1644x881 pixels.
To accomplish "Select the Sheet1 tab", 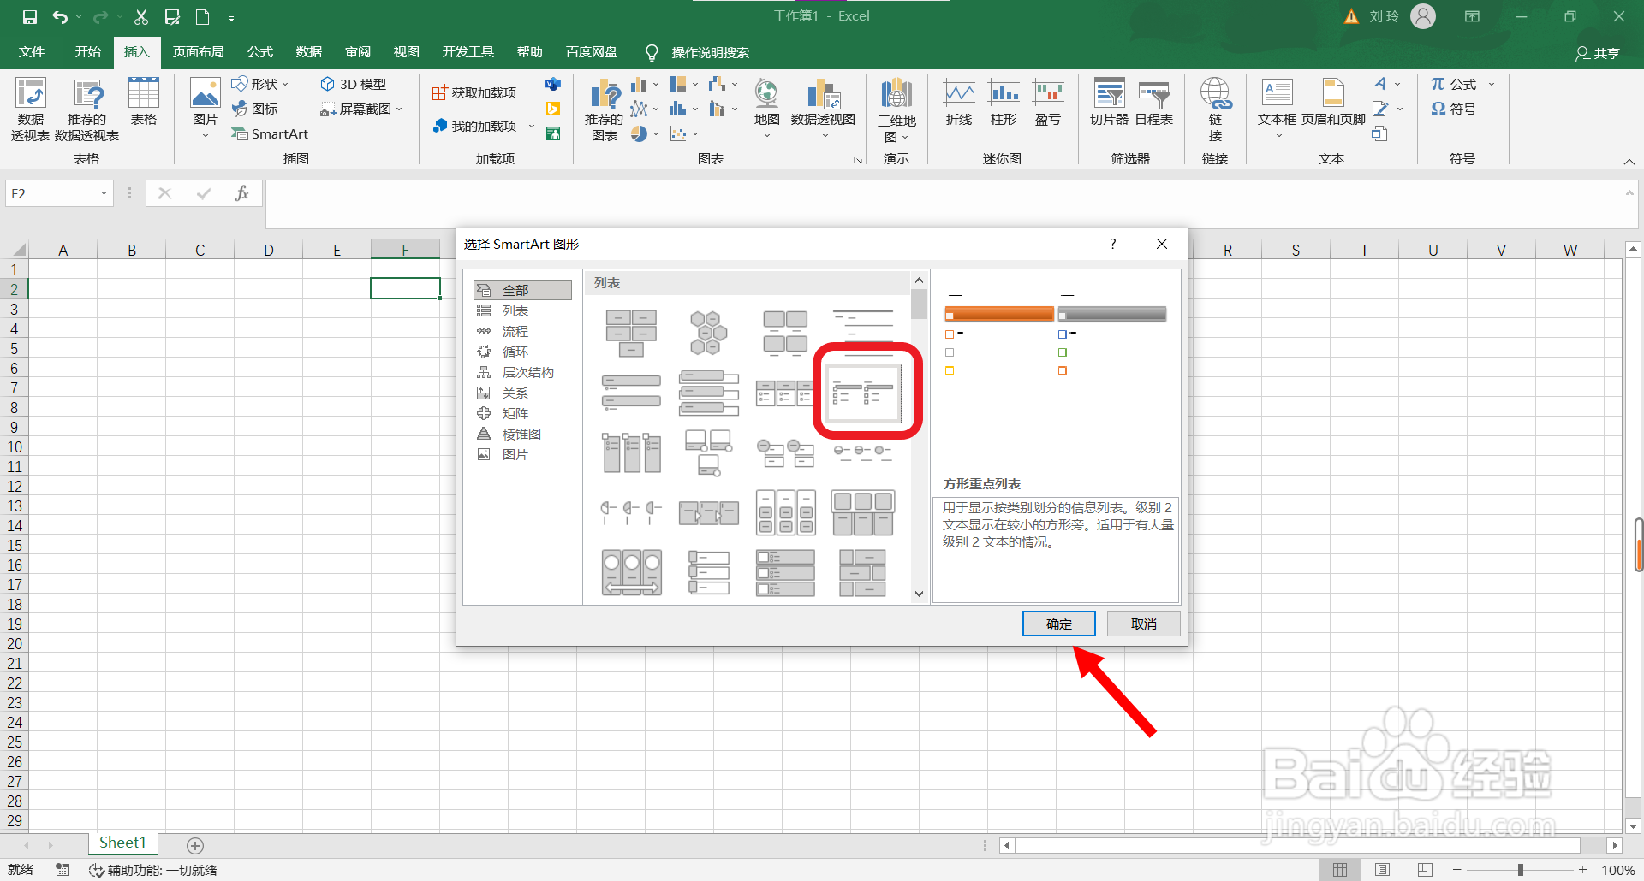I will coord(122,843).
